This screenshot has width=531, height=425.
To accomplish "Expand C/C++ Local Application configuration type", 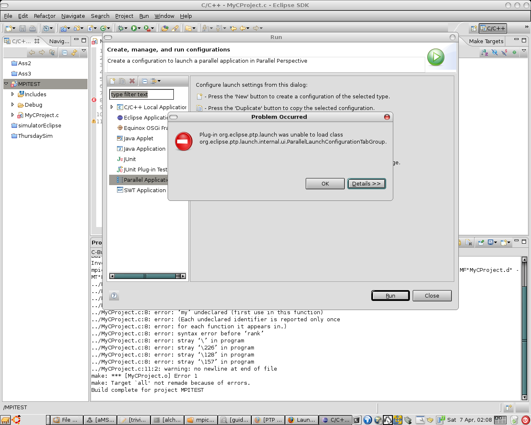I will [x=112, y=107].
